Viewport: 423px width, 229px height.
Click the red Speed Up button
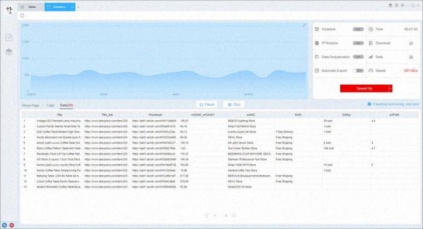(x=364, y=88)
